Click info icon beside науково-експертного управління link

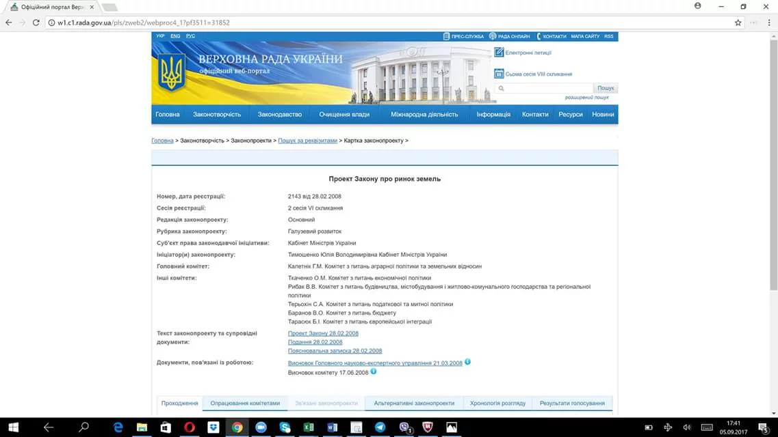click(x=467, y=362)
